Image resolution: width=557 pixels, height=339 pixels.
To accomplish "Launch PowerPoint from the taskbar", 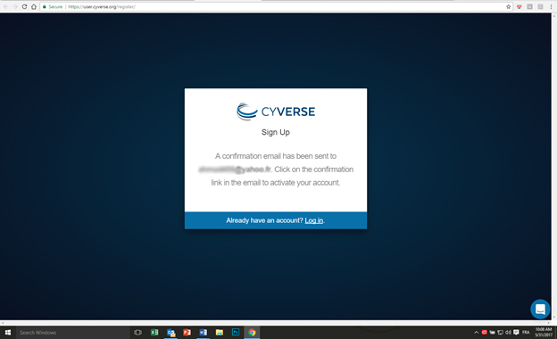I will pyautogui.click(x=187, y=333).
